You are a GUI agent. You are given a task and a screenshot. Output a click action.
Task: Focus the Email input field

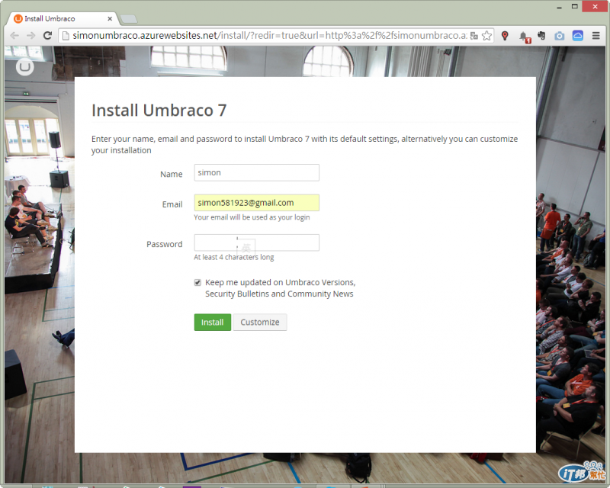click(x=257, y=203)
